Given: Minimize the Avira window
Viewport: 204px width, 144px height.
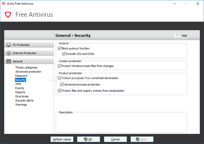Looking at the screenshot, I should [174, 4].
